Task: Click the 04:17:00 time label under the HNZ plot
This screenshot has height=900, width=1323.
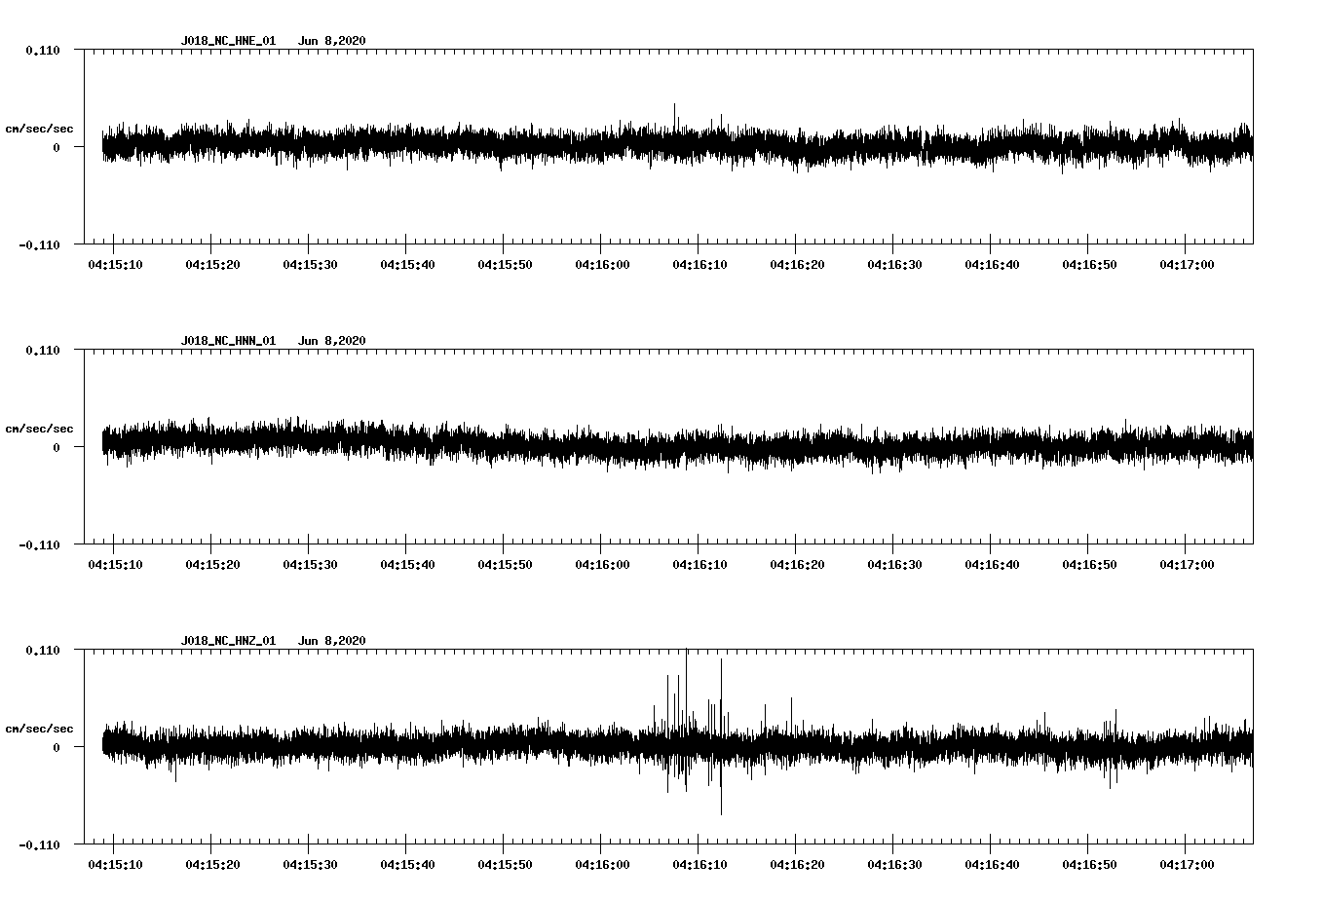Action: point(1187,865)
